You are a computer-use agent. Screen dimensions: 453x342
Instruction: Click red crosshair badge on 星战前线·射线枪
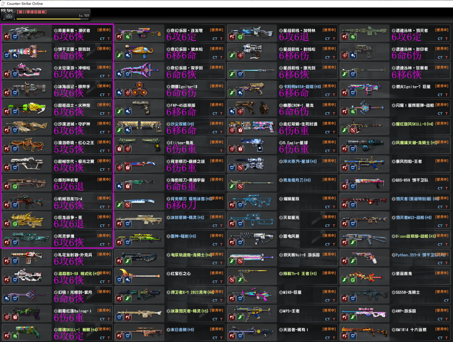click(x=240, y=55)
